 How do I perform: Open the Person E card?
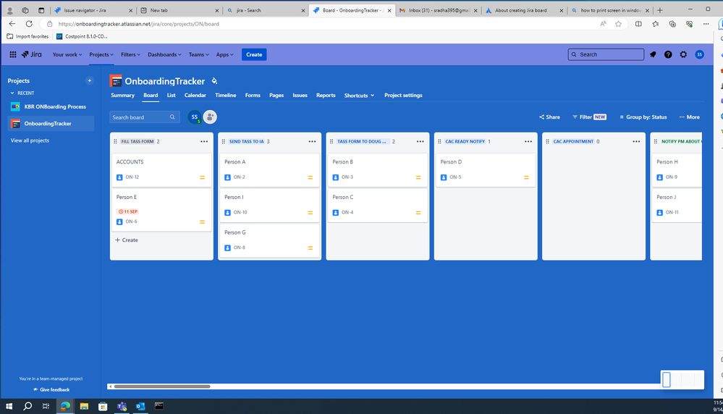coord(161,210)
